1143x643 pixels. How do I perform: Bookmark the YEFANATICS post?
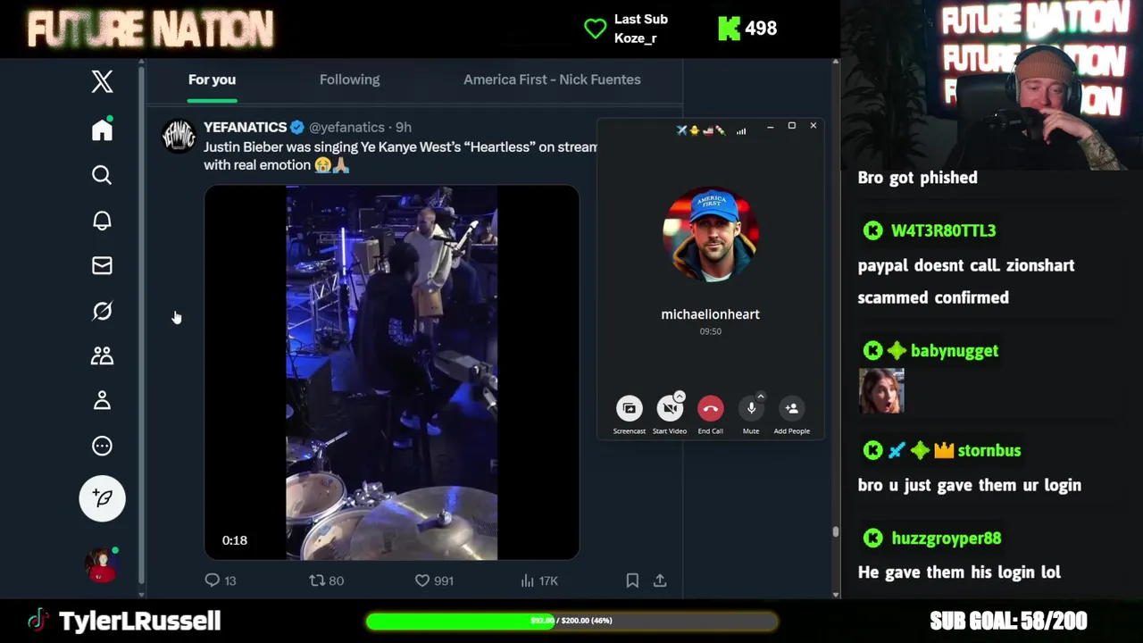pyautogui.click(x=632, y=580)
